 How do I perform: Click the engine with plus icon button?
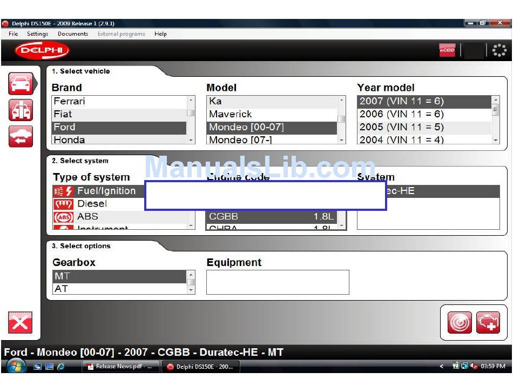tap(488, 323)
